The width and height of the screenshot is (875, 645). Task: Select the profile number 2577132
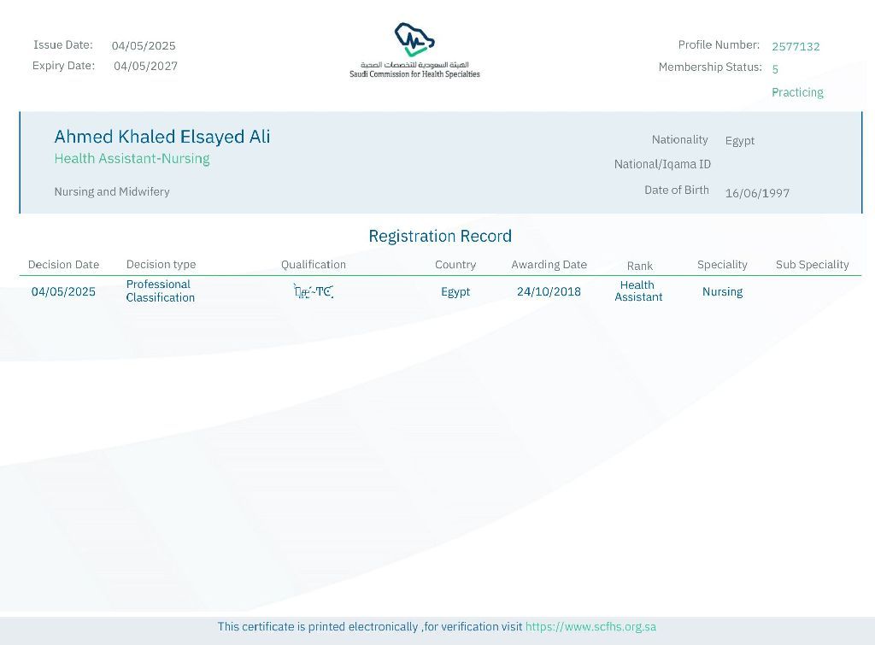(x=796, y=47)
